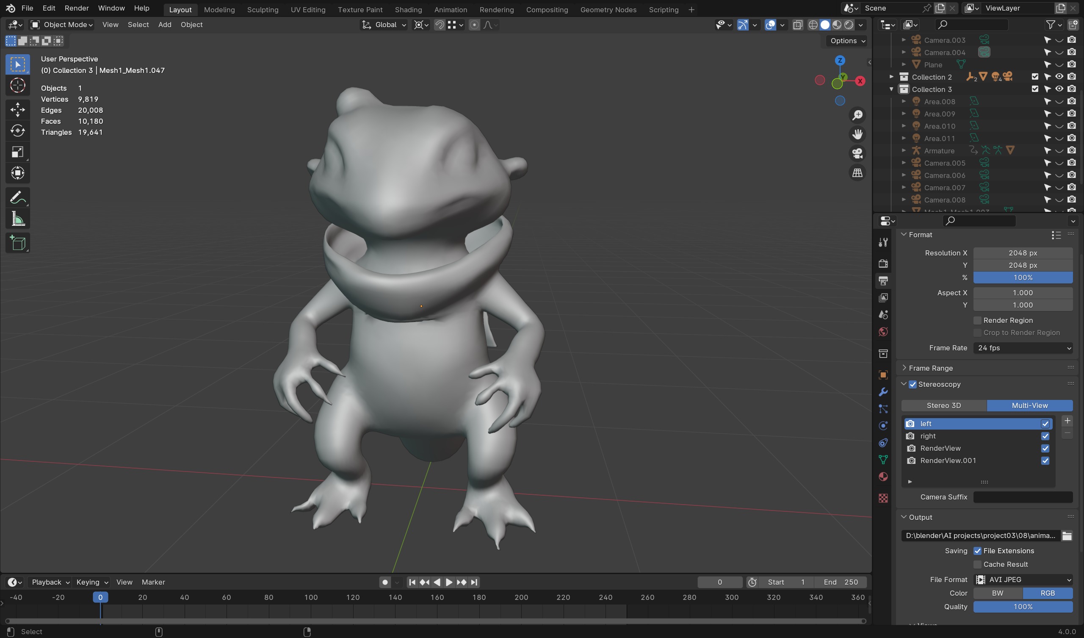
Task: Enable Cache Result checkbox
Action: 978,564
